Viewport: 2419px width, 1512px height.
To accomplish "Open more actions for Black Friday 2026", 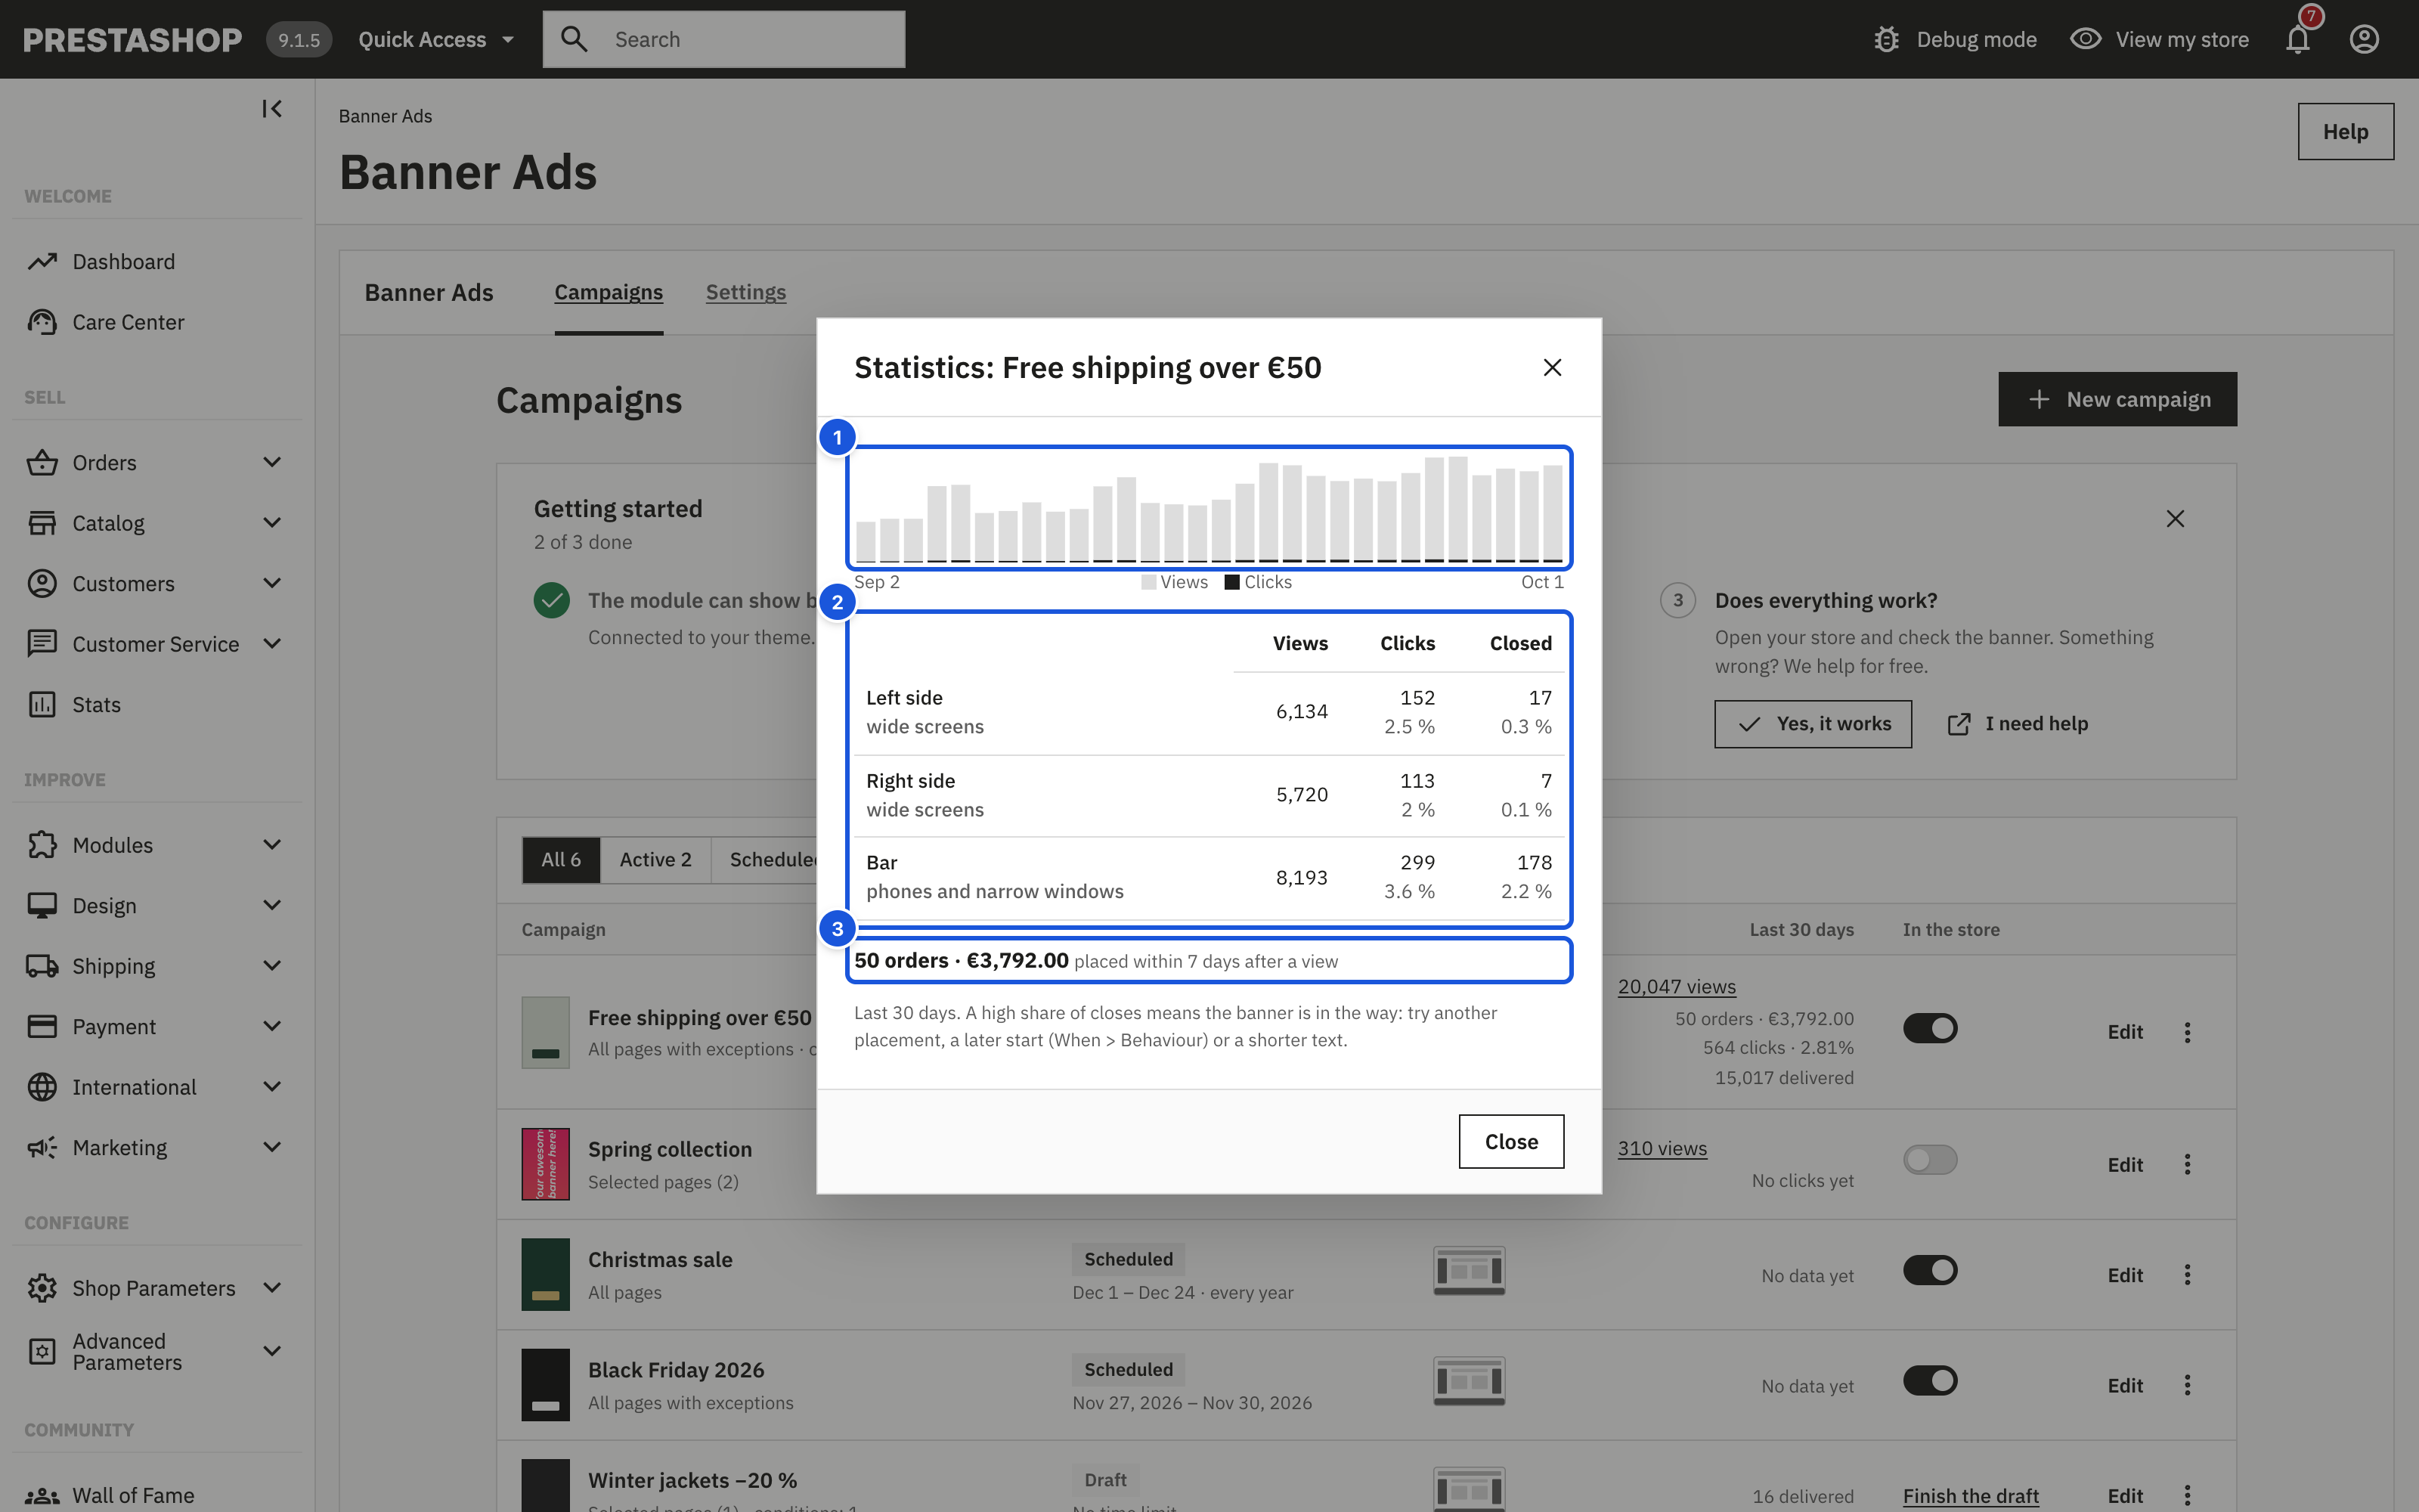I will tap(2187, 1385).
